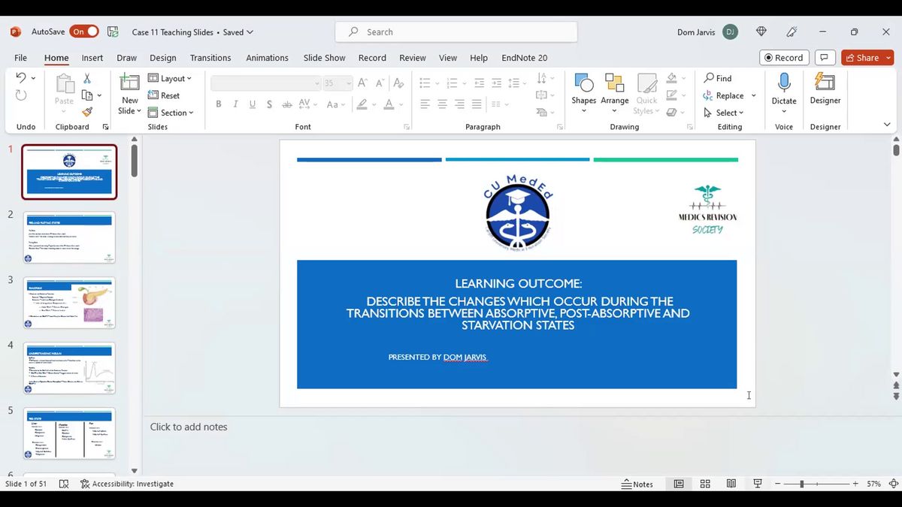
Task: Click the Redo icon
Action: [x=21, y=95]
